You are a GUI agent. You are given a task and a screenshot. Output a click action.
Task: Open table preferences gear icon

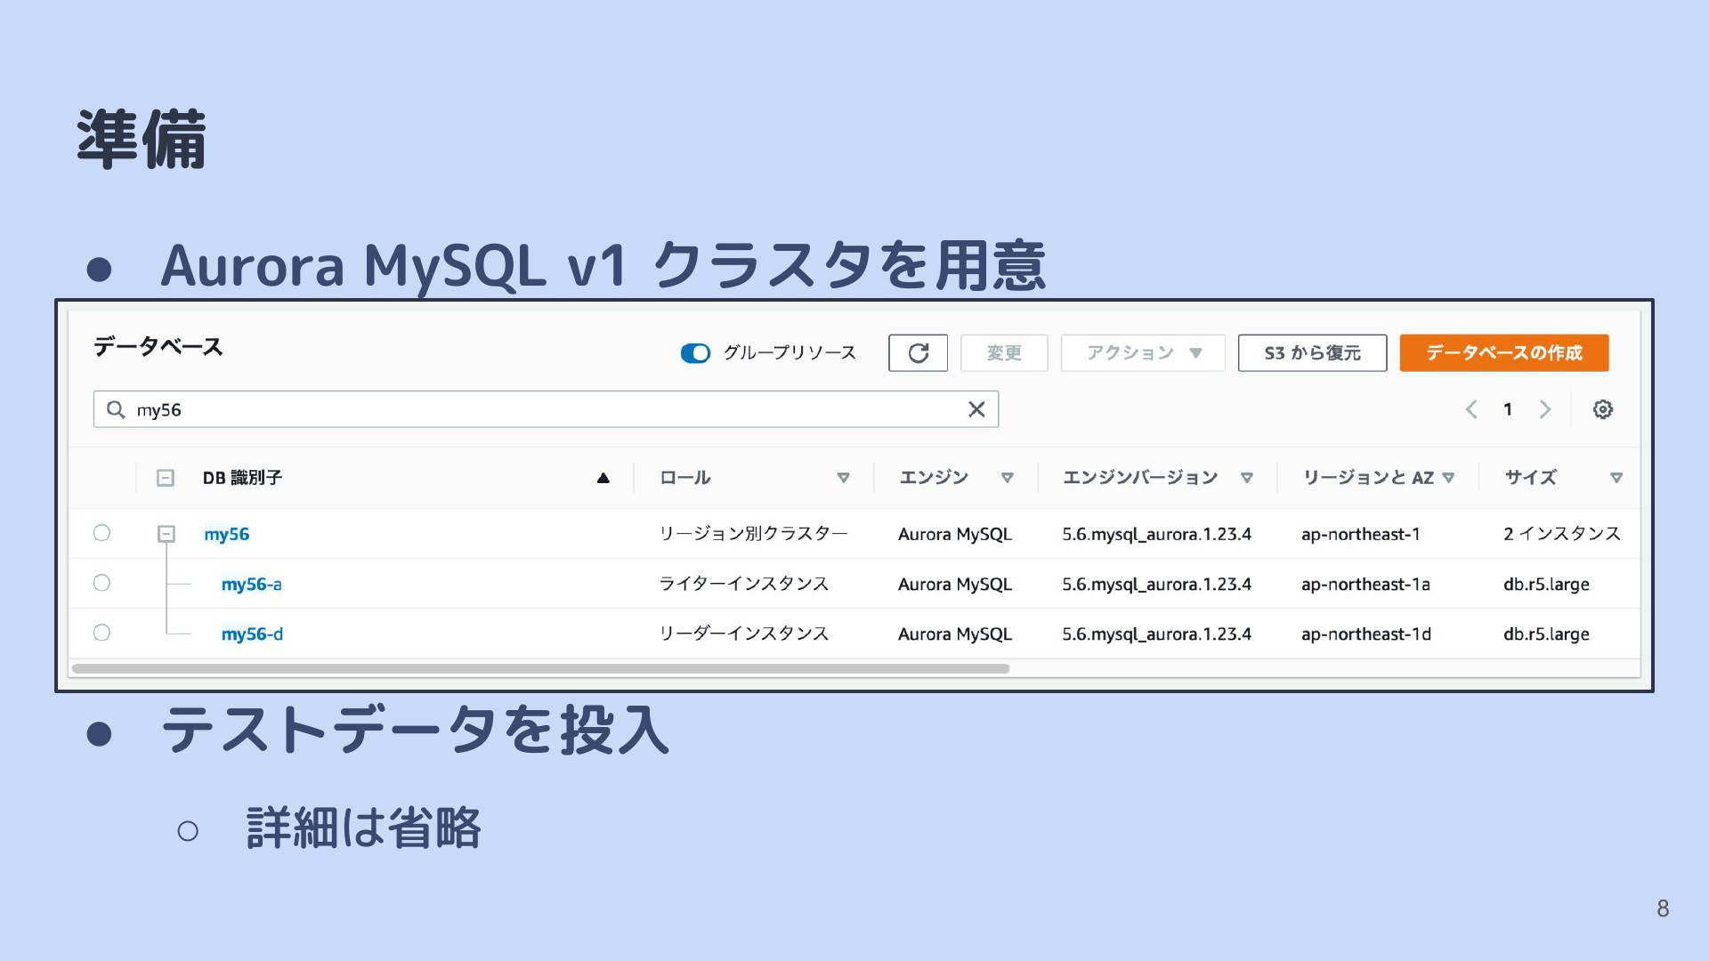pos(1602,409)
